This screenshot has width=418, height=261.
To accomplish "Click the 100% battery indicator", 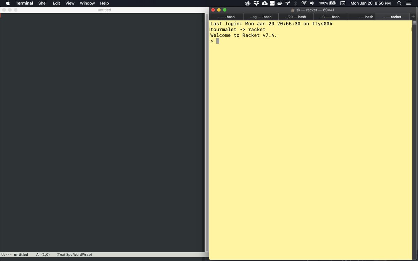I will (x=327, y=3).
